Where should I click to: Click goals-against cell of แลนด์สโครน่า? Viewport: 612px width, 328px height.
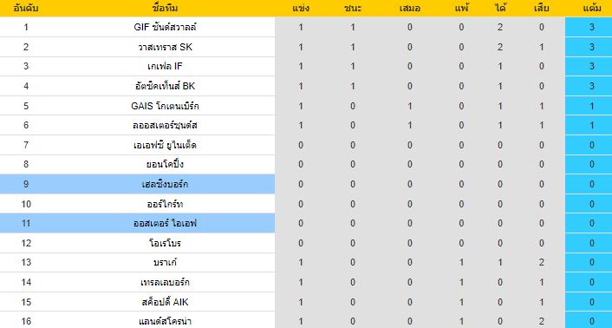point(542,321)
